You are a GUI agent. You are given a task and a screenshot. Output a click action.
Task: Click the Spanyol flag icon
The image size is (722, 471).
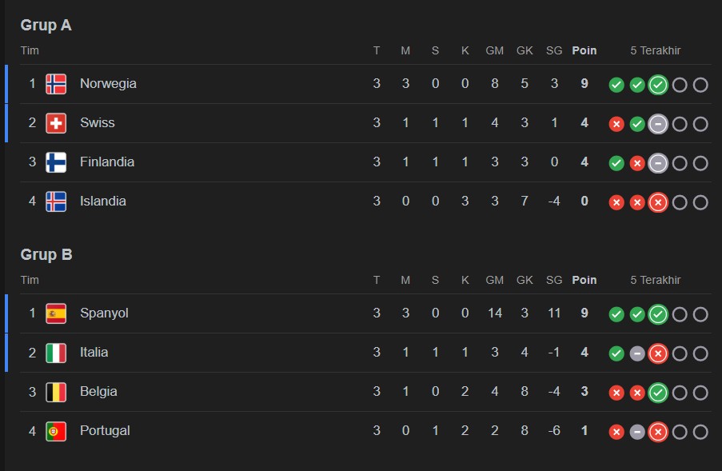coord(56,313)
